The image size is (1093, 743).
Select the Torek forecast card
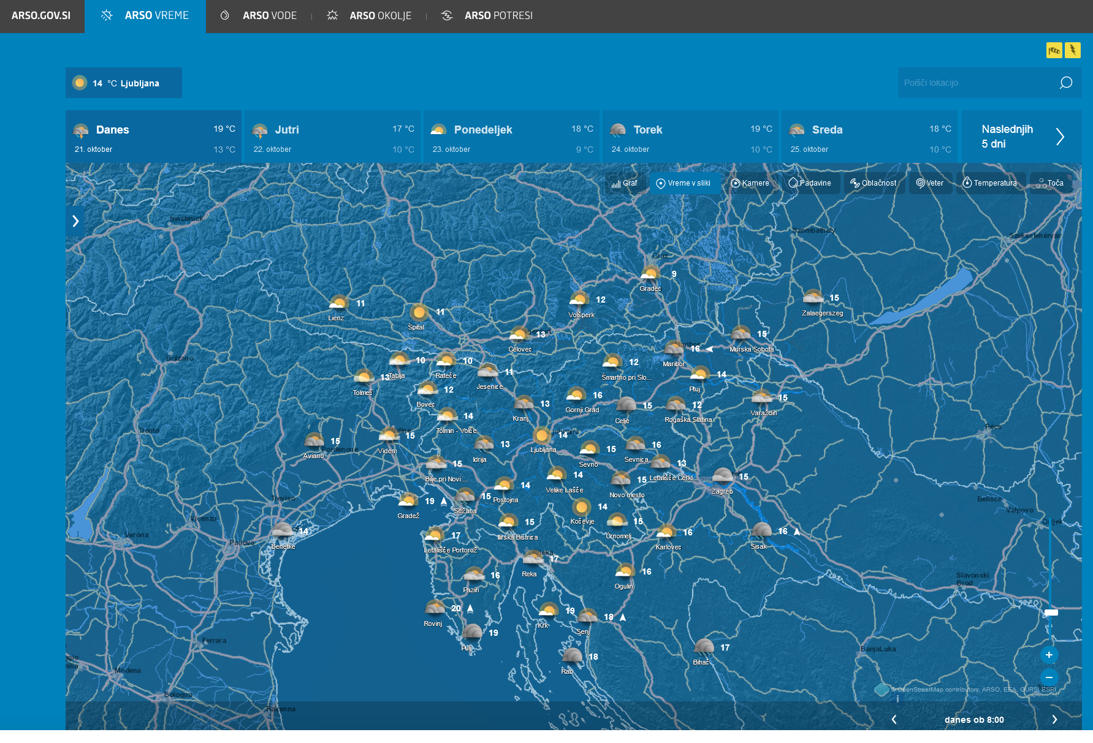pos(691,137)
